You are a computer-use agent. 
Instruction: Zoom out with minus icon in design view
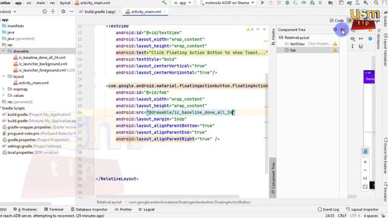coord(365,170)
